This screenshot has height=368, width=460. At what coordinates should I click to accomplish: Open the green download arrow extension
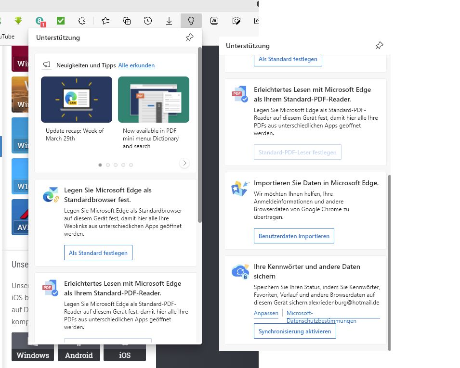point(18,21)
